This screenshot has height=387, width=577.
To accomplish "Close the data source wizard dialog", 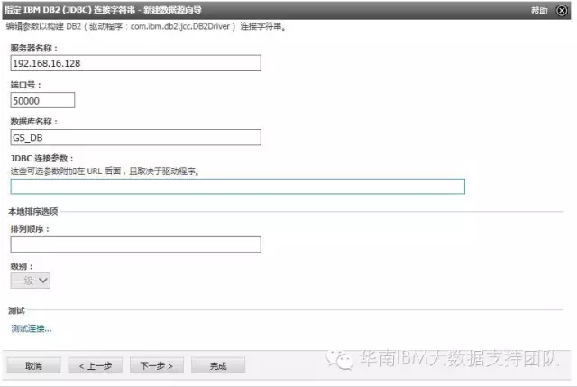I will (x=562, y=10).
